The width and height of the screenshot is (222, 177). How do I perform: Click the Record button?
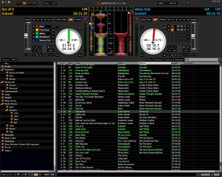(x=6, y=60)
